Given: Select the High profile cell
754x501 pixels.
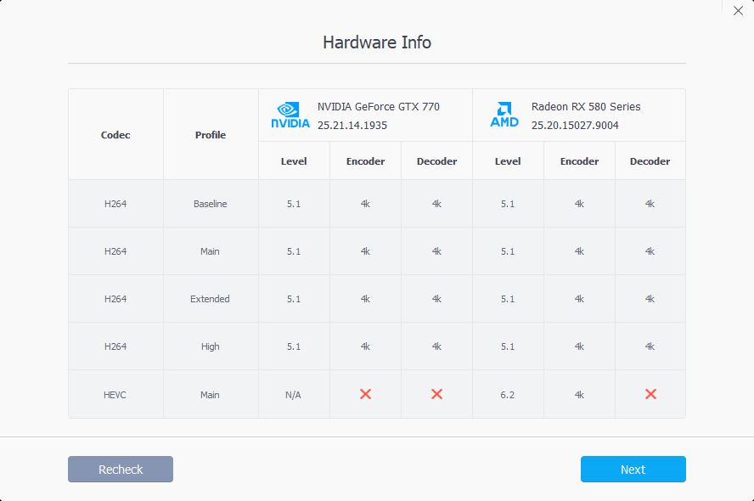Looking at the screenshot, I should coord(210,346).
